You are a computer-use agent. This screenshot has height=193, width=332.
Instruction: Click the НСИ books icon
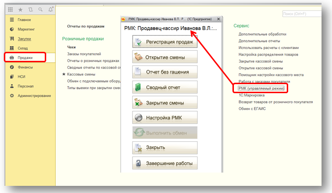point(12,77)
